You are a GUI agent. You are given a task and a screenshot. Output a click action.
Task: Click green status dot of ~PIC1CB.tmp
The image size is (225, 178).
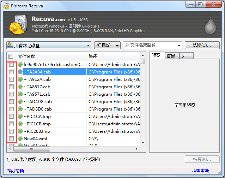coord(20,124)
